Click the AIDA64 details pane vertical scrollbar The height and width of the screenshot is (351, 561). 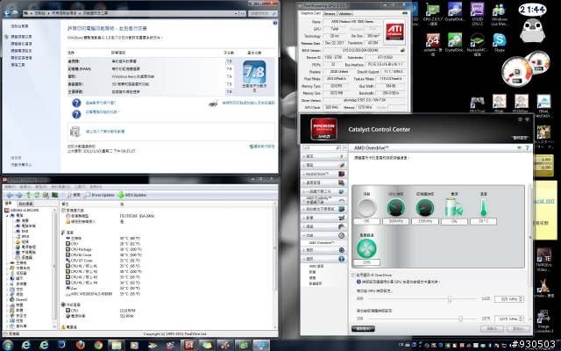pos(274,266)
